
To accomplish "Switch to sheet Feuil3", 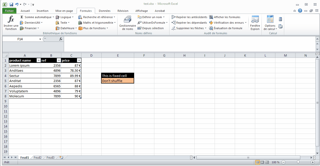I will point(50,157).
